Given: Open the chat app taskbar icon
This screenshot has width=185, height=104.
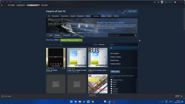Looking at the screenshot, I should [75, 102].
